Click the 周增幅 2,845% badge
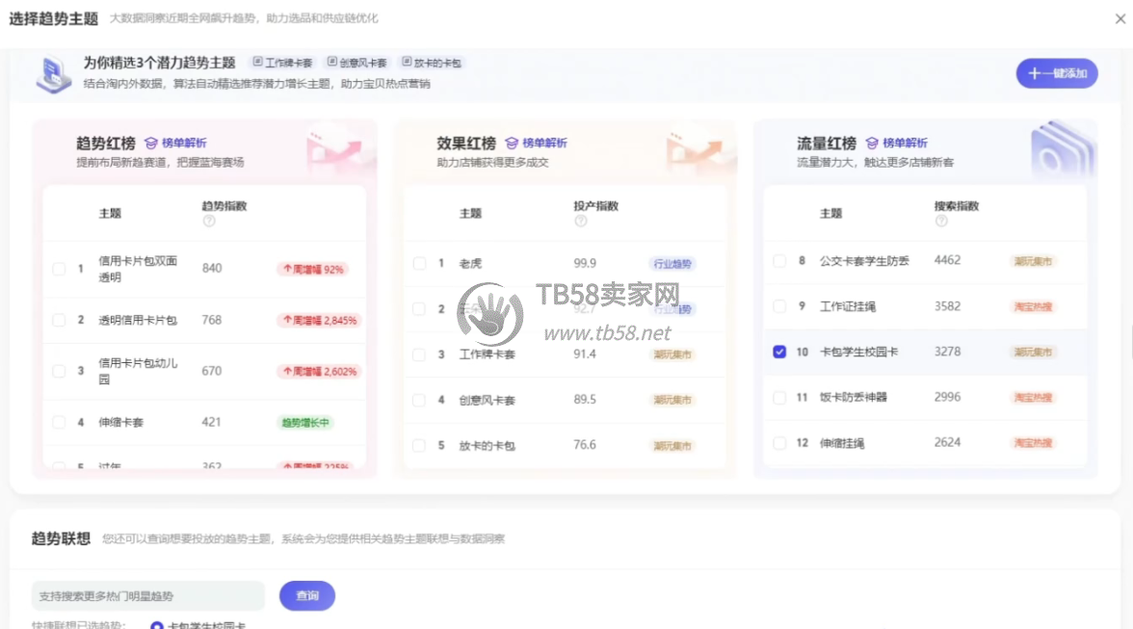 320,320
